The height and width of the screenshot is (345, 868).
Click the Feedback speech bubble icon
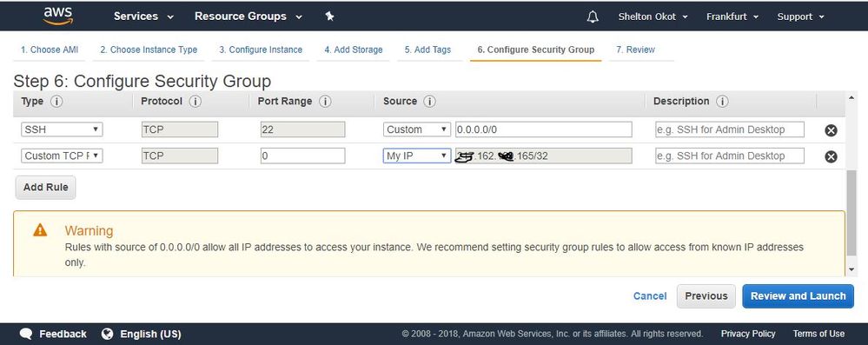(x=26, y=334)
